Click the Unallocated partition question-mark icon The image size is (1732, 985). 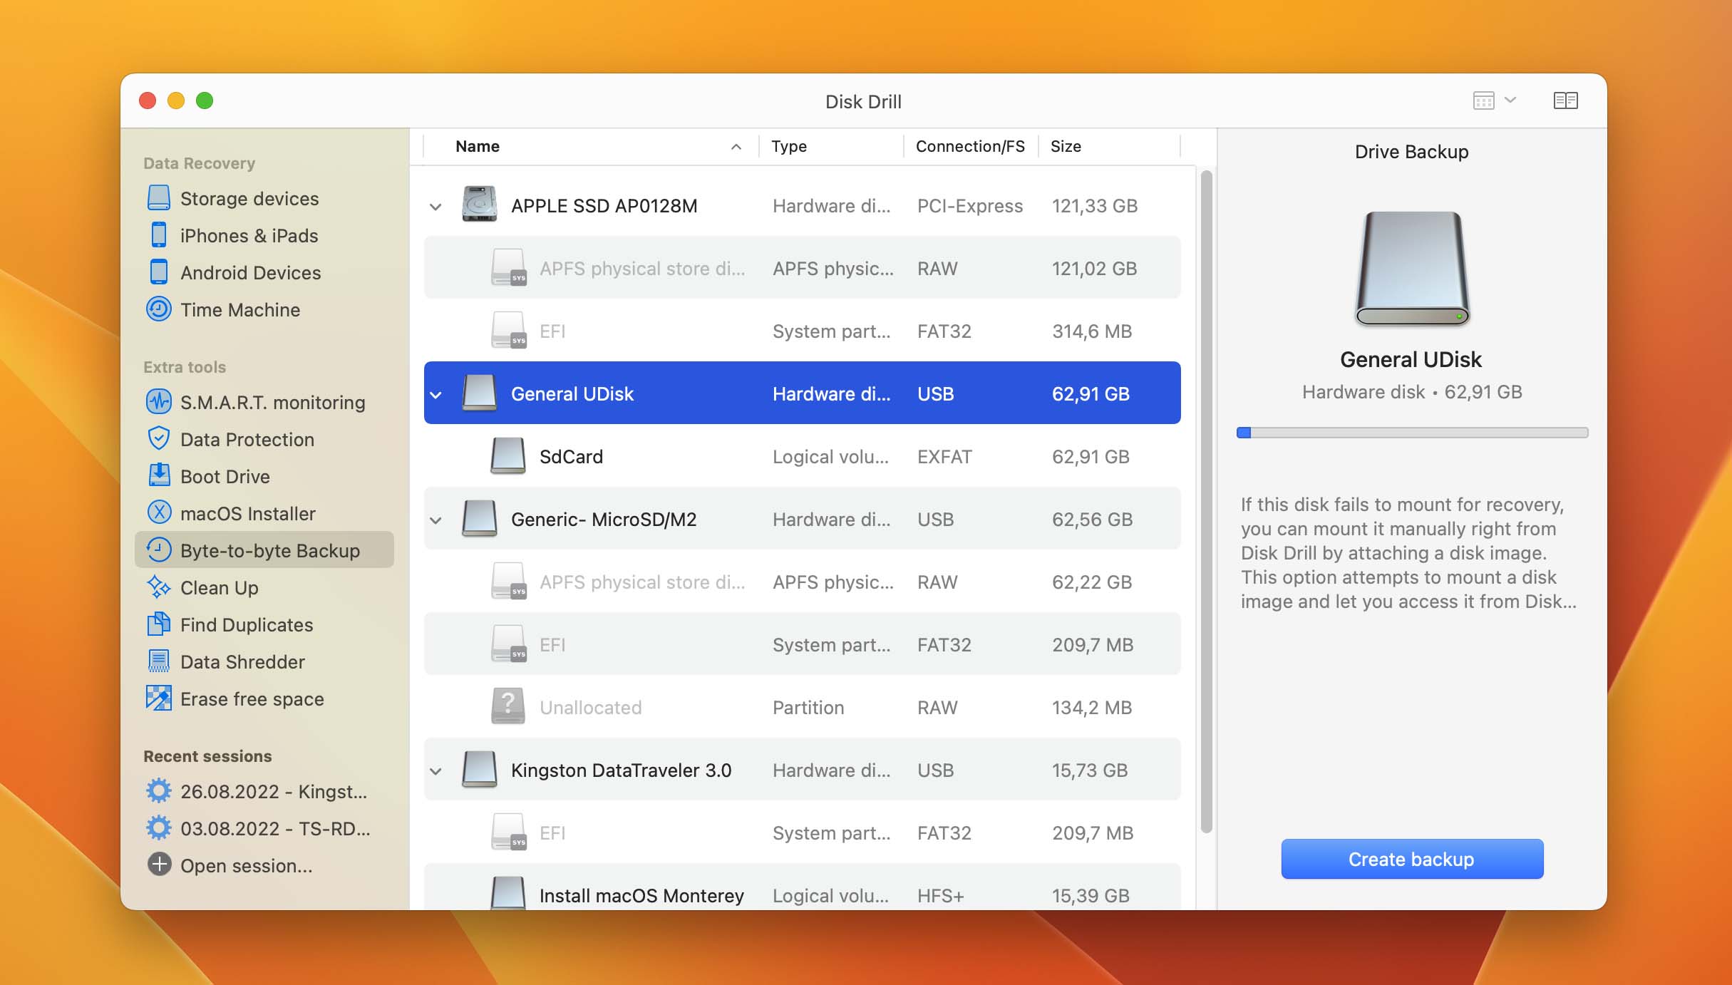tap(508, 706)
